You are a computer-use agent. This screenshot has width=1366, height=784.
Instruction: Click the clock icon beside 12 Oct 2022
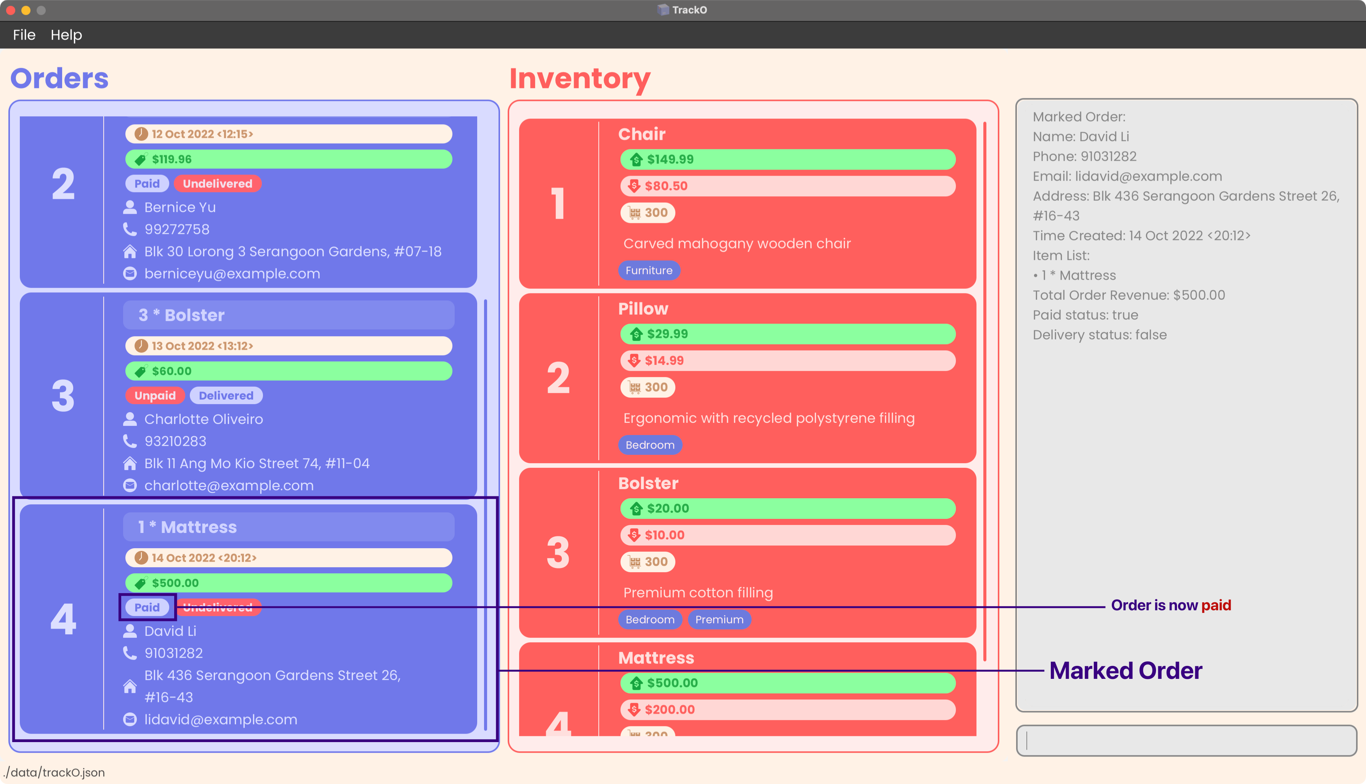point(141,134)
